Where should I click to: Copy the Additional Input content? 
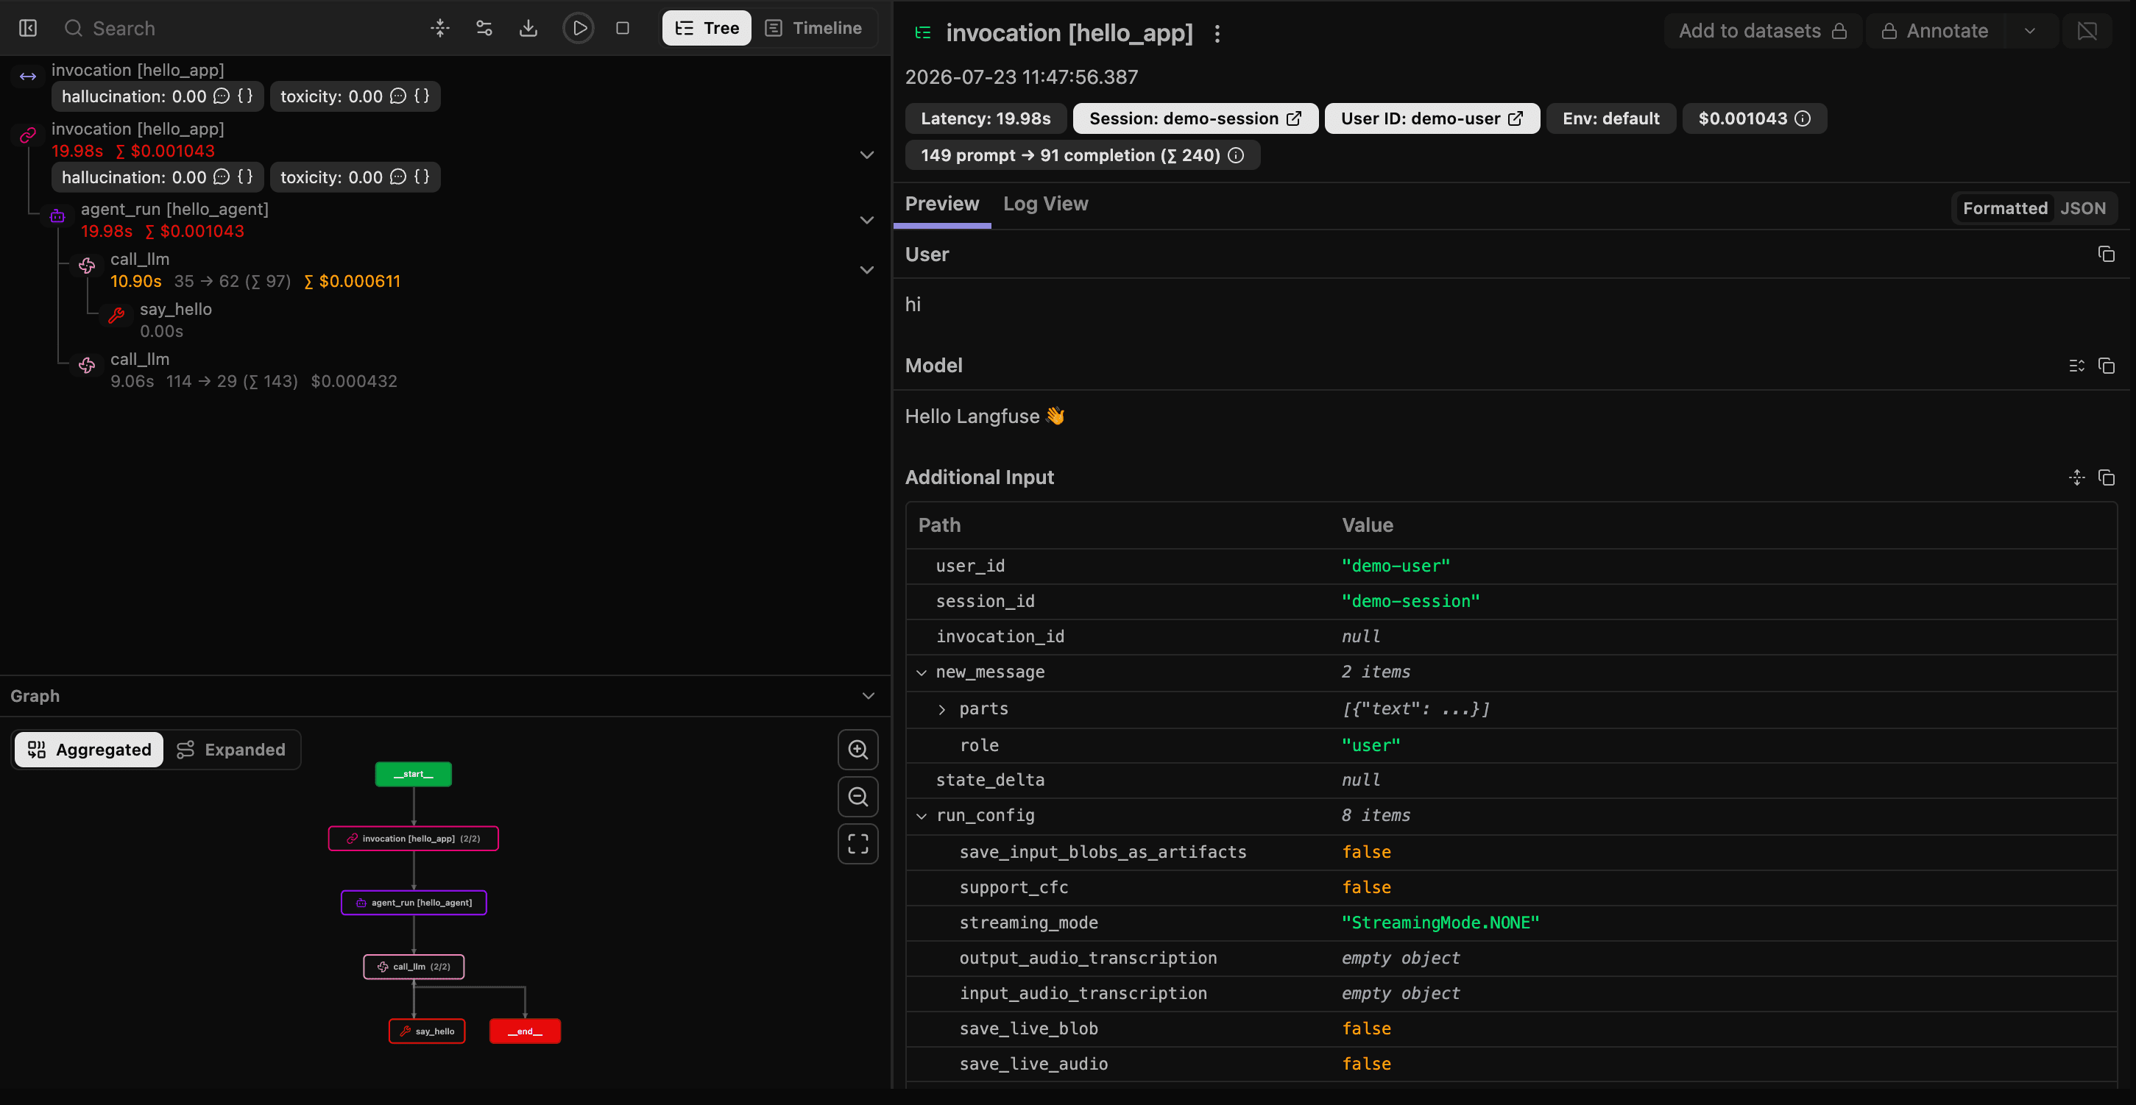pos(2106,477)
